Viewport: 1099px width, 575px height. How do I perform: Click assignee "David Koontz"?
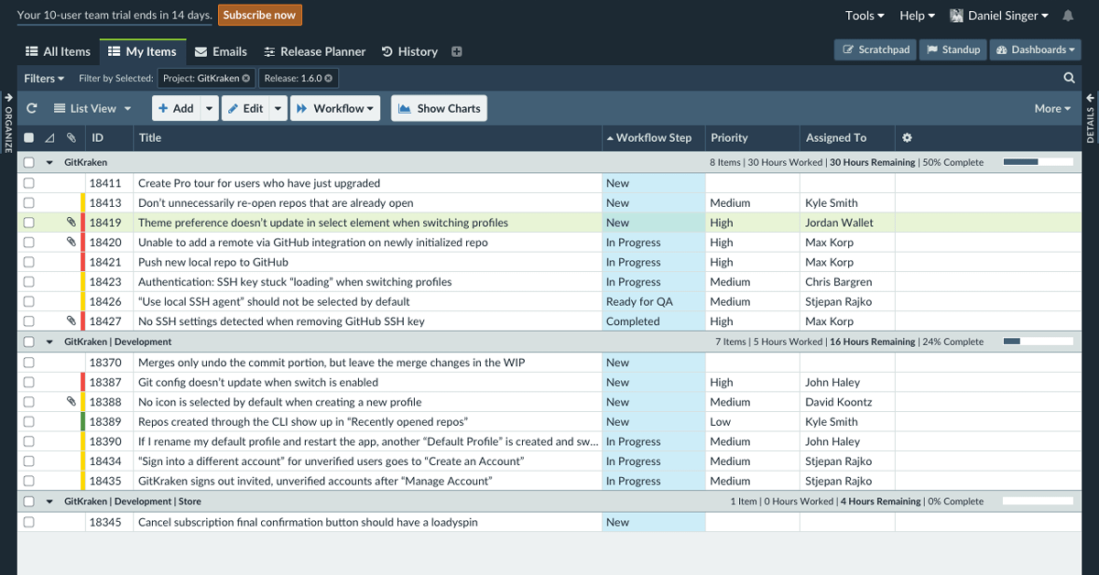coord(839,402)
